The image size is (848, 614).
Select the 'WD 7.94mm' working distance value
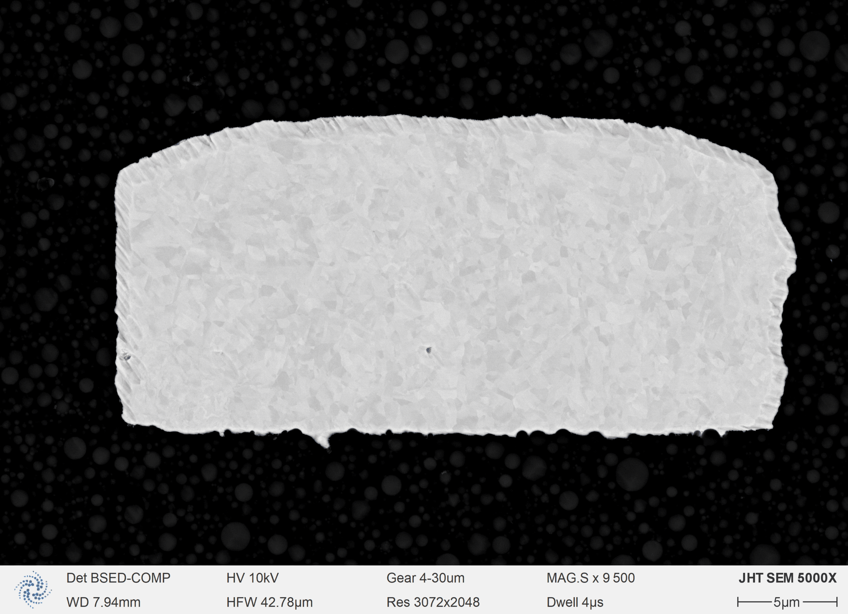click(104, 602)
